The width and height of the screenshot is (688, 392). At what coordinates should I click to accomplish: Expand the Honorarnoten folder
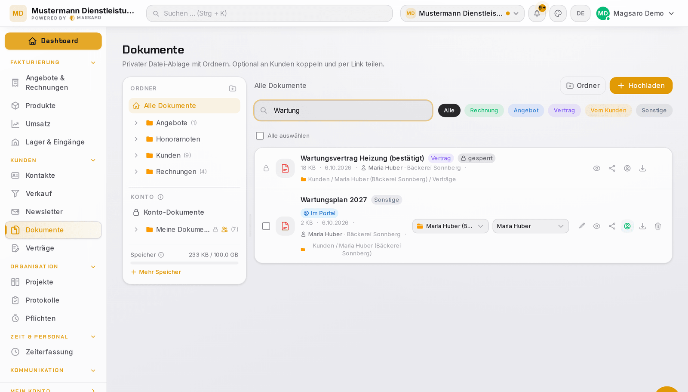pos(136,139)
